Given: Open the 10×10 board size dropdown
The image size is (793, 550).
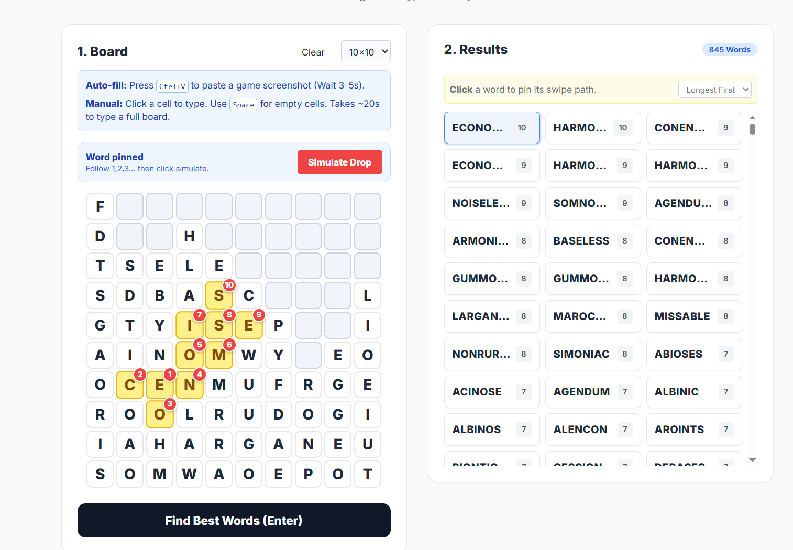Looking at the screenshot, I should pos(365,51).
